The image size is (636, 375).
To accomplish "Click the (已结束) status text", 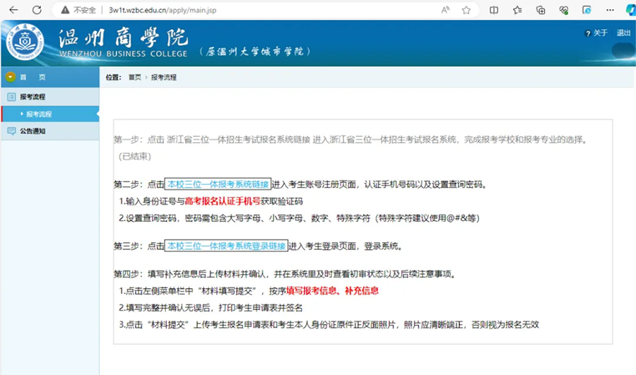I will coord(135,157).
